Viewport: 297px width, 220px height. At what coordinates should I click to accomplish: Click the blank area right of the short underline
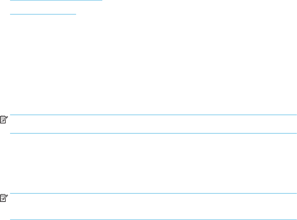(186, 14)
